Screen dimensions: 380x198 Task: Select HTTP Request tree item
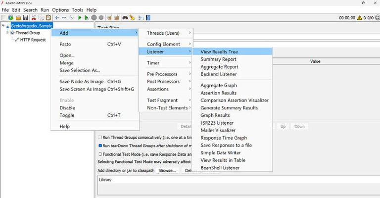click(x=33, y=40)
